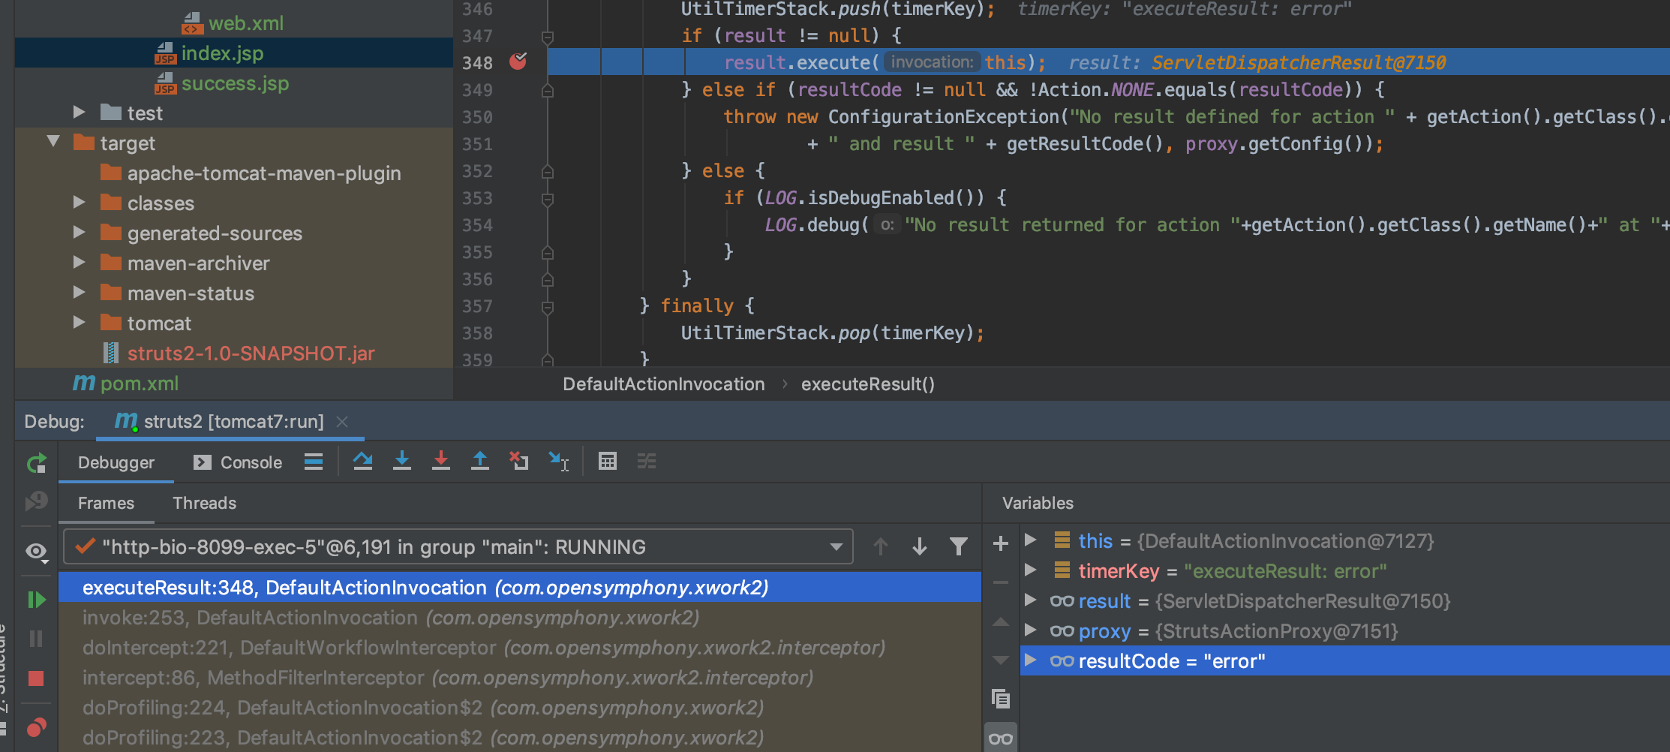Click the Trace Current Stream Chain icon
1670x752 pixels.
tap(647, 461)
